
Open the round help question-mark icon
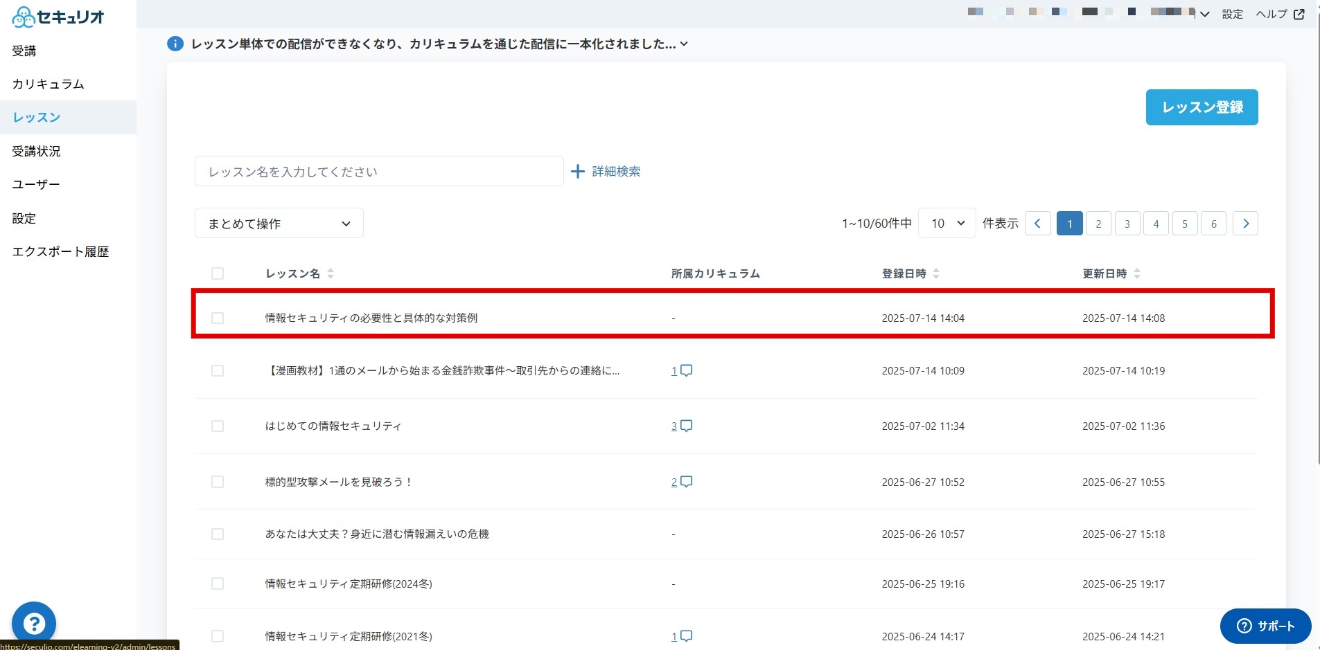click(x=34, y=624)
